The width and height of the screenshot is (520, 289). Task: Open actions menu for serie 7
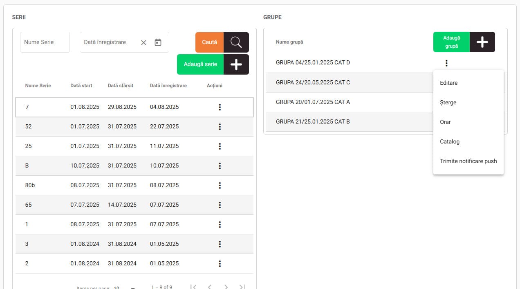click(220, 107)
